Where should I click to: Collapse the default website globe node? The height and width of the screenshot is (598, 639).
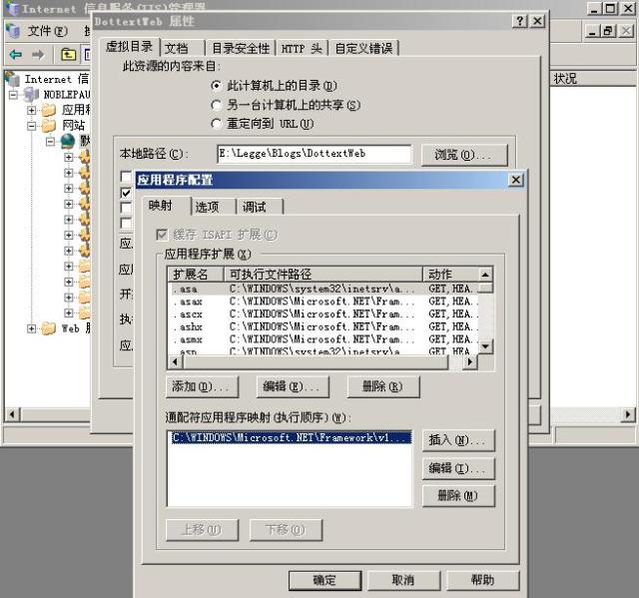(x=50, y=142)
